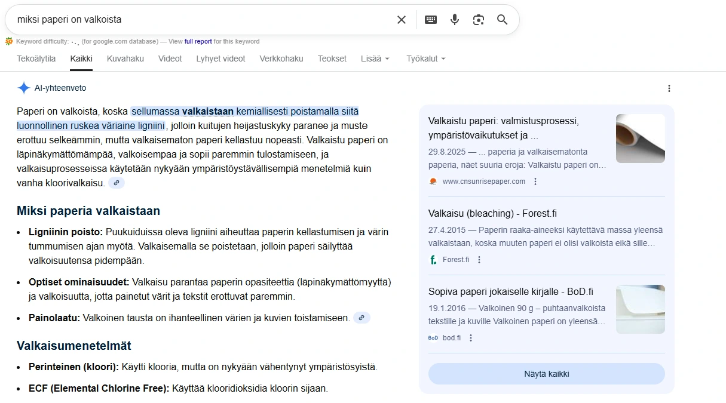This screenshot has width=726, height=403.
Task: Activate voice search with the microphone icon
Action: click(x=454, y=19)
